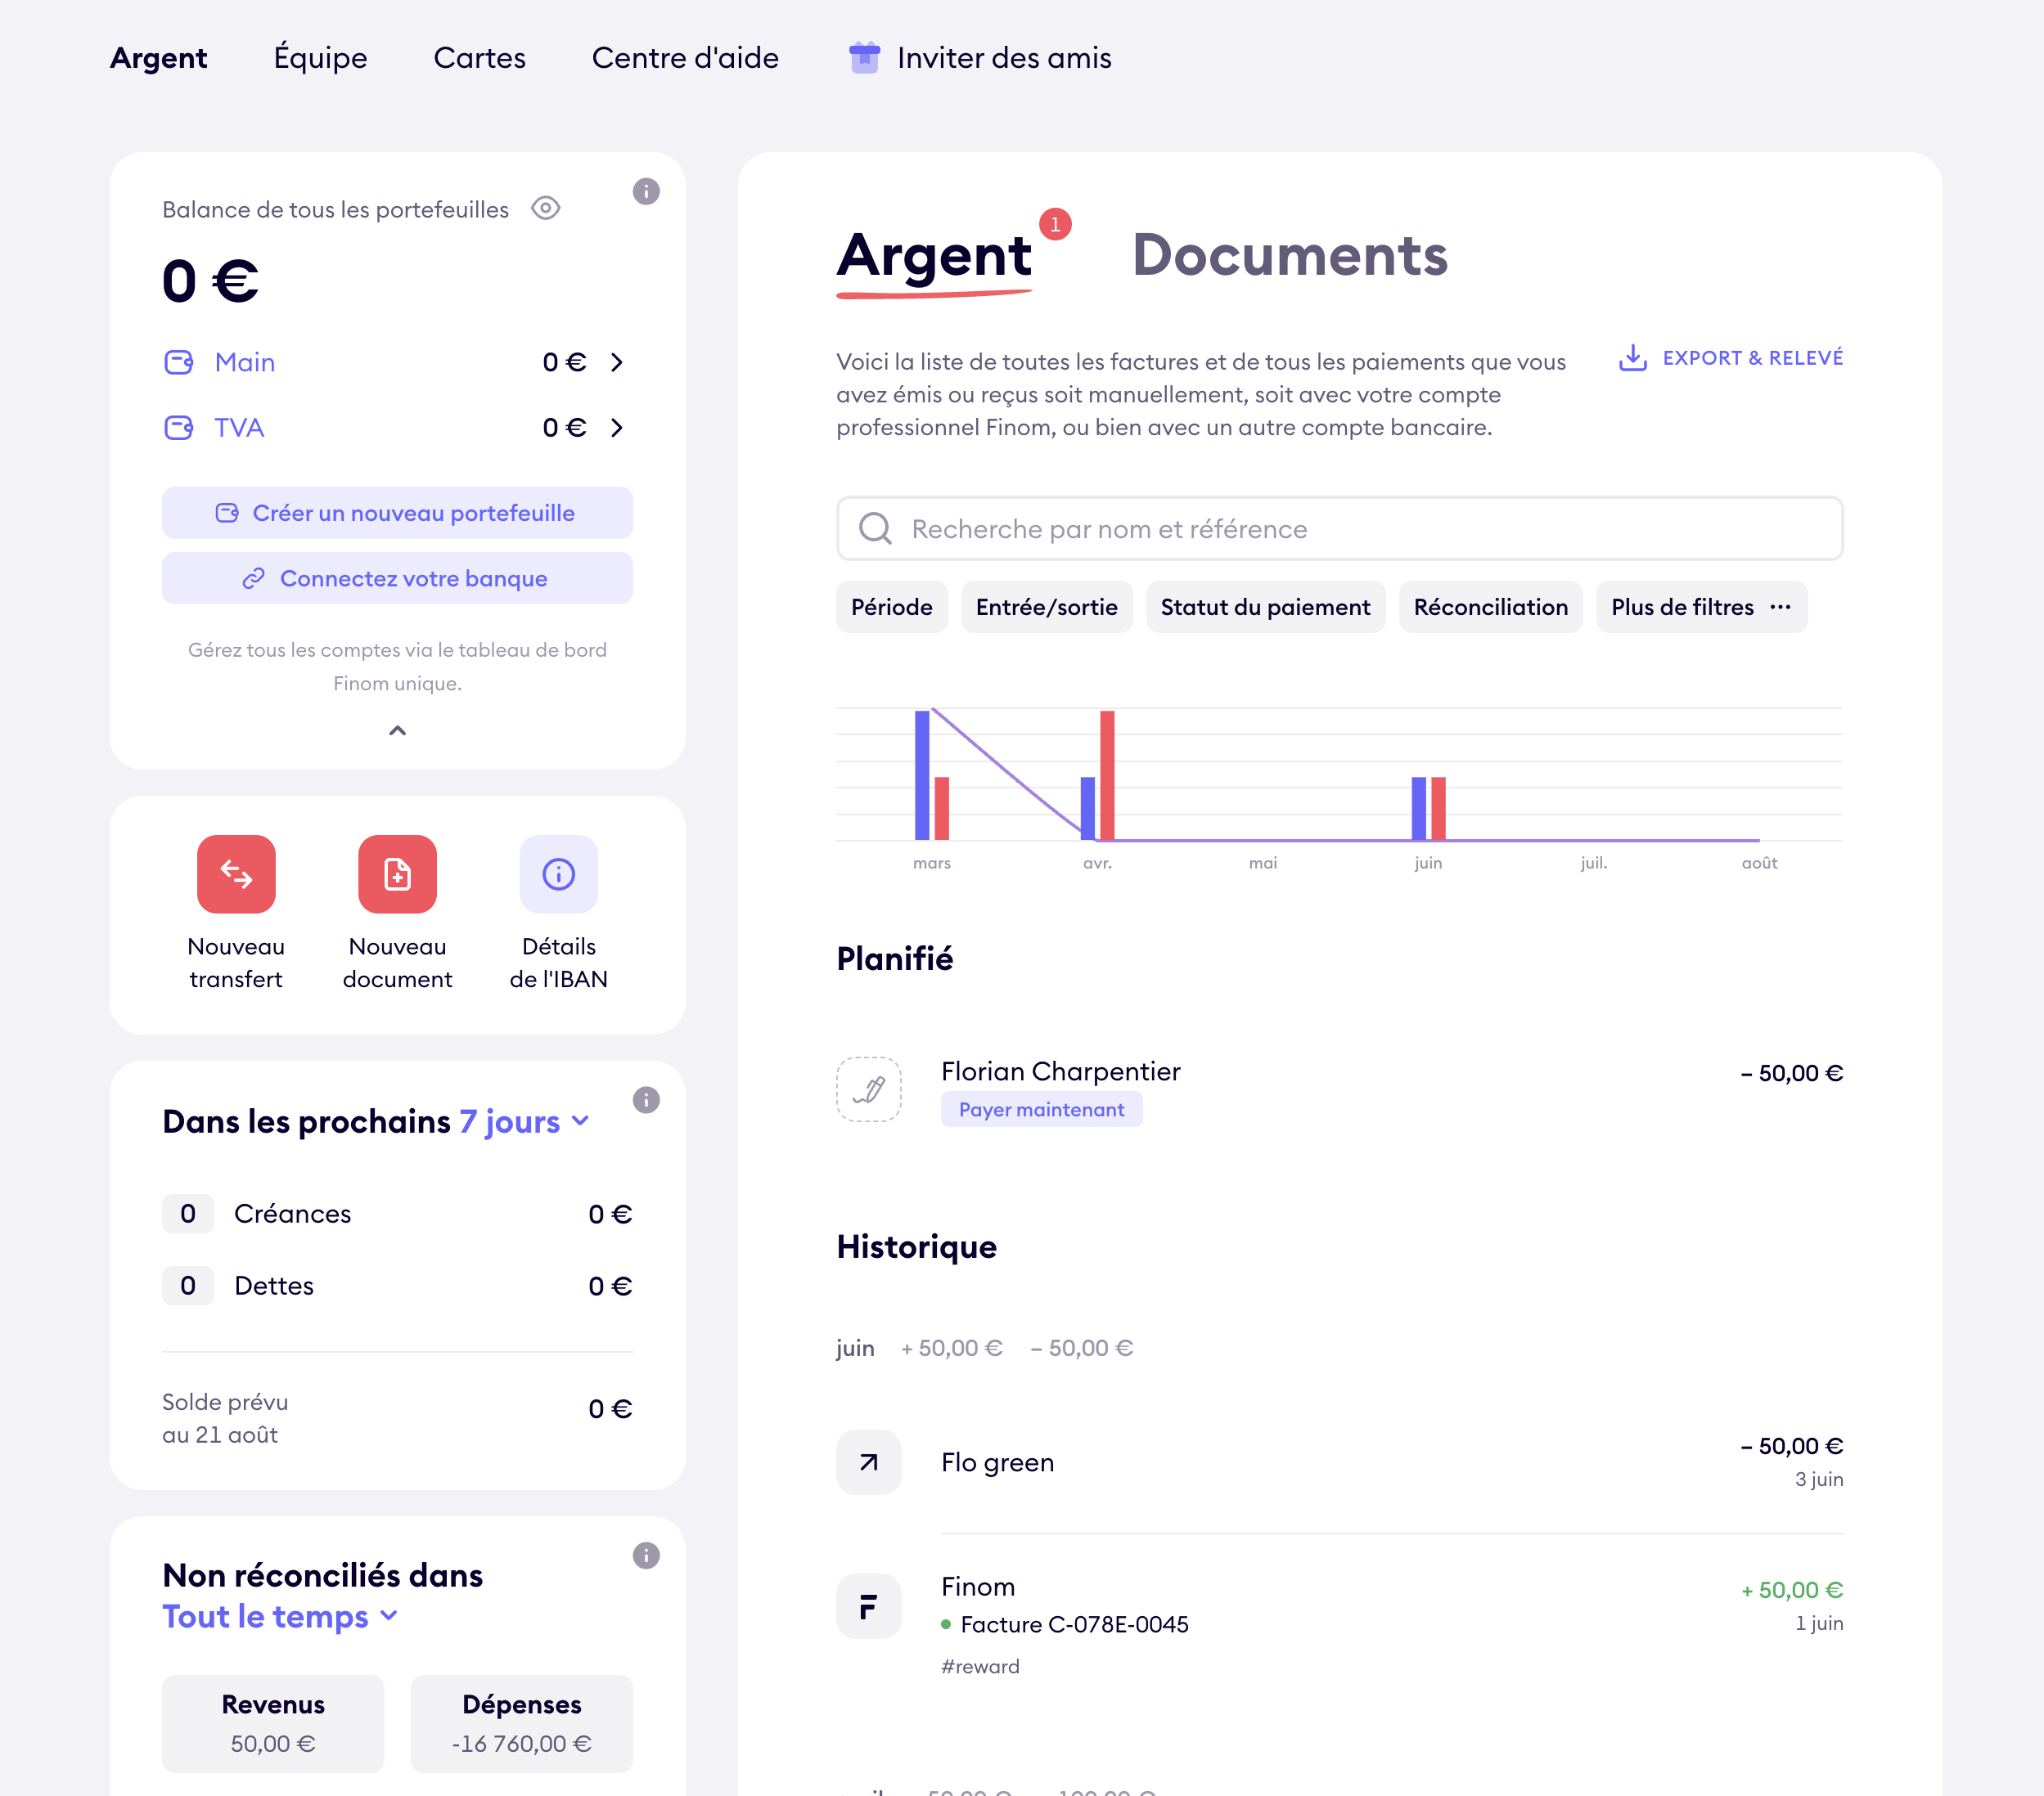
Task: Click the tall blue bar for mars in the chart
Action: pyautogui.click(x=922, y=775)
